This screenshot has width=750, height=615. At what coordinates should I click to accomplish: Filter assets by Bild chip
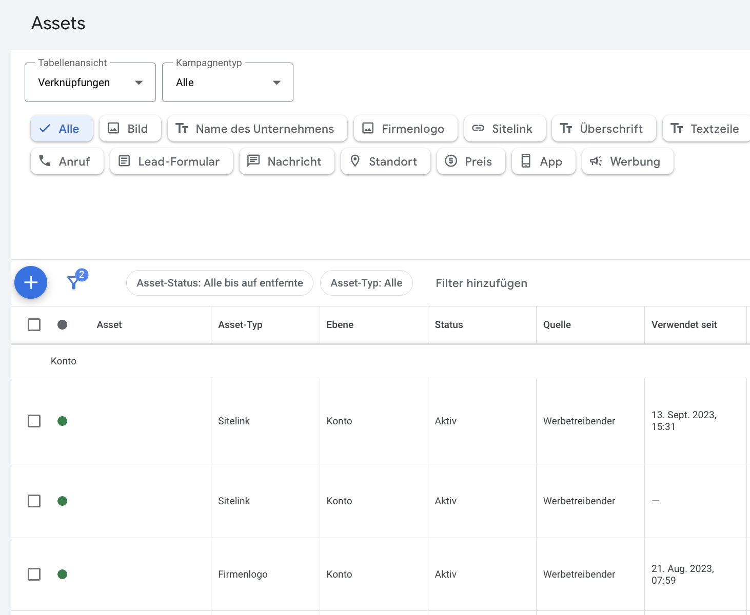[130, 129]
